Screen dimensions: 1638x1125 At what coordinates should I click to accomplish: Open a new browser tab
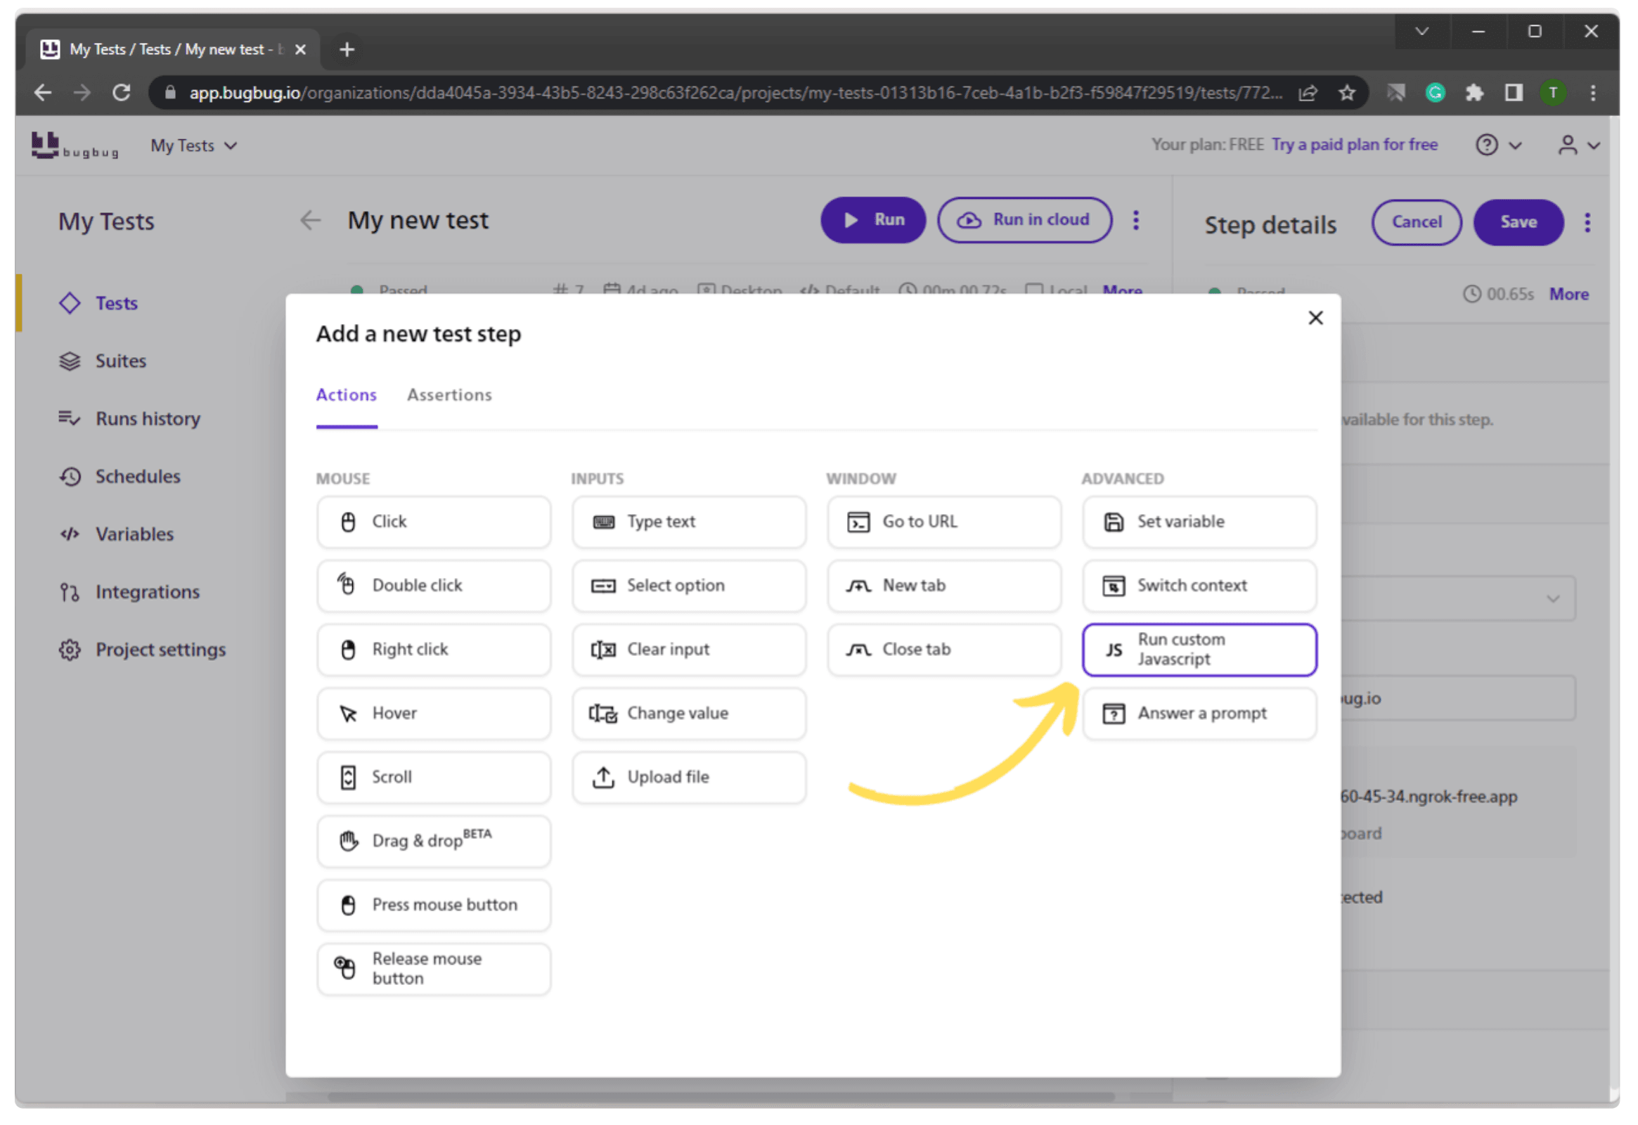(x=347, y=50)
